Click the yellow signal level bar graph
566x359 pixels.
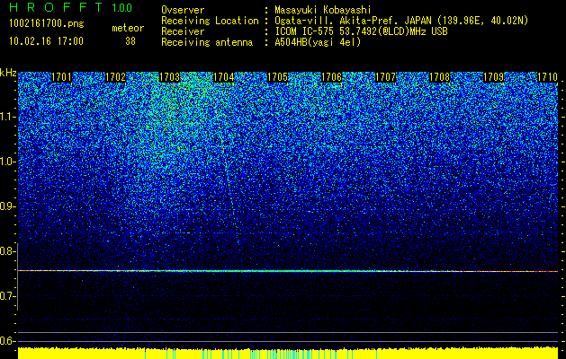coord(288,354)
